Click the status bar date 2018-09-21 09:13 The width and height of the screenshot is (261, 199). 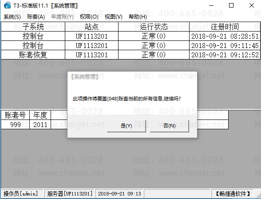(119, 194)
